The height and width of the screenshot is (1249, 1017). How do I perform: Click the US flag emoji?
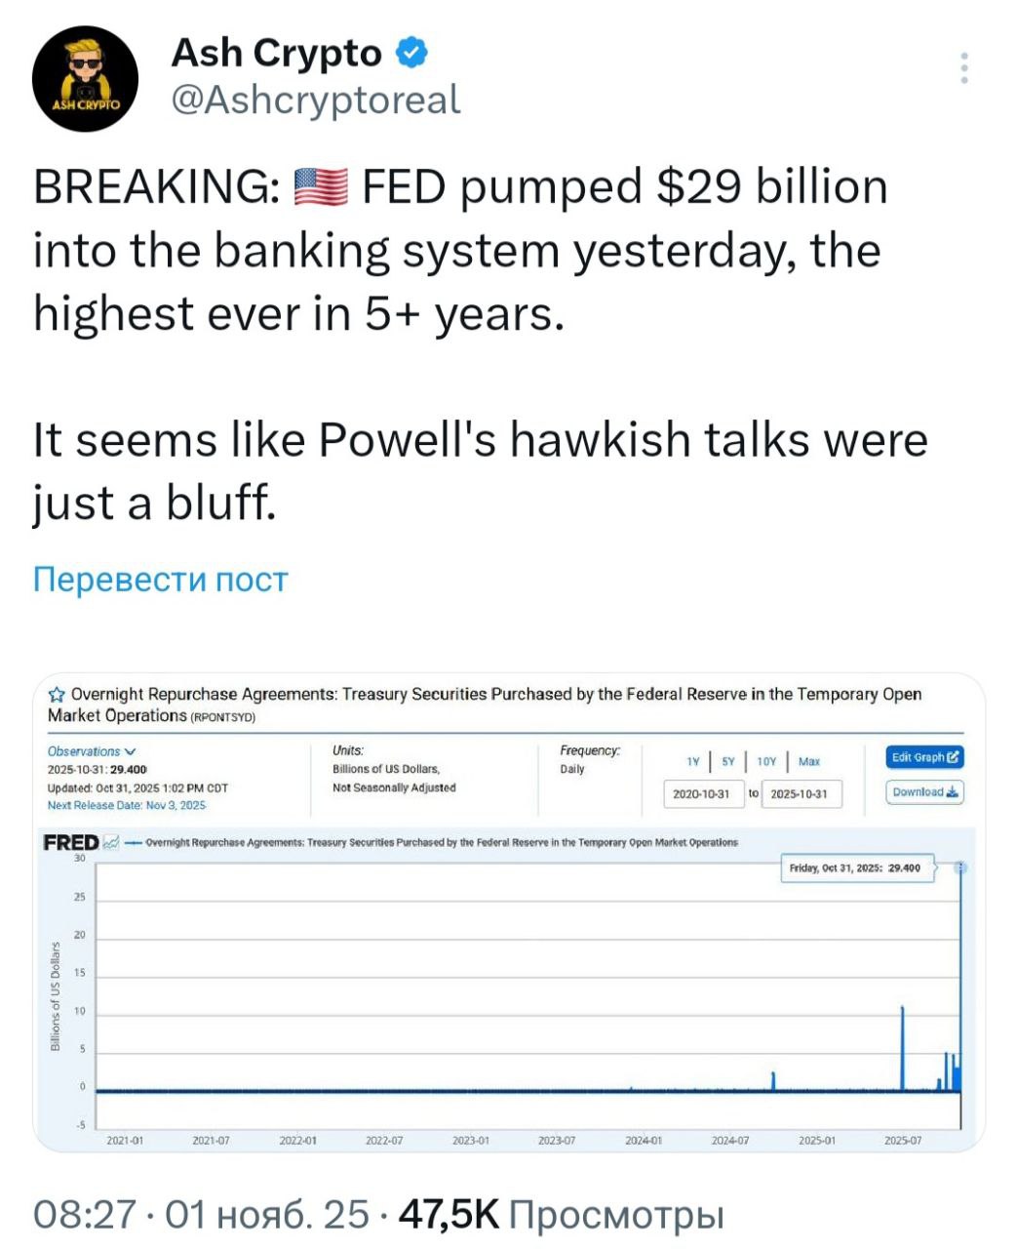click(320, 186)
